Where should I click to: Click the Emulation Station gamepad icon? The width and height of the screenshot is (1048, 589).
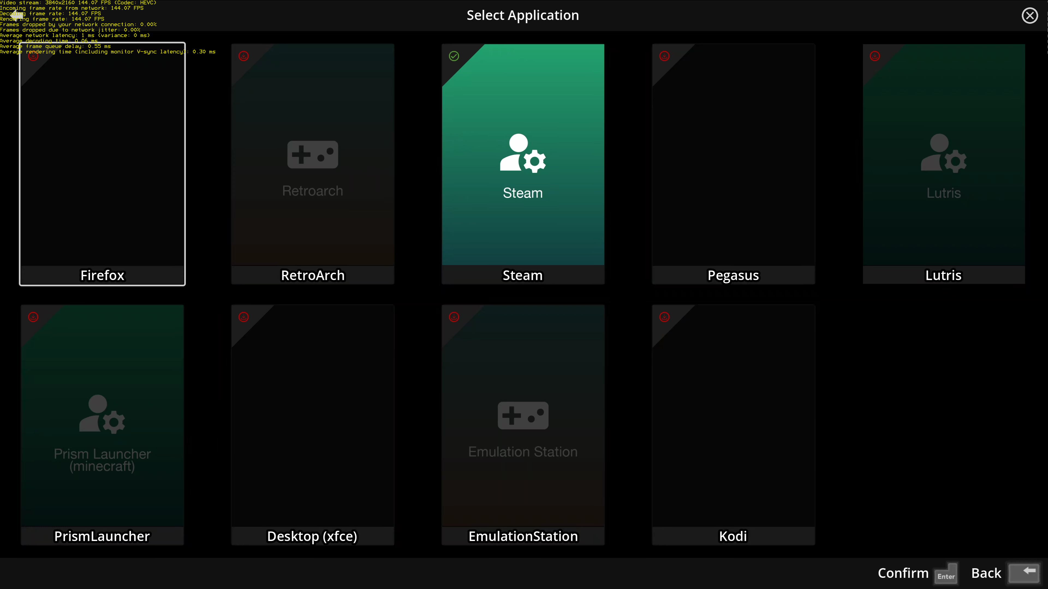click(523, 415)
